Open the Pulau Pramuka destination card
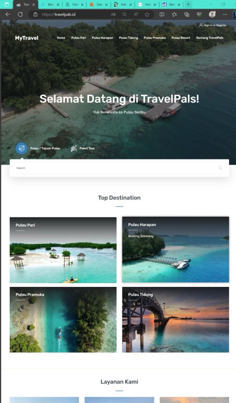 click(x=63, y=320)
